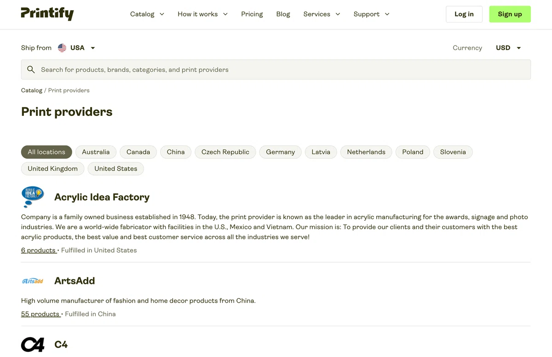Go to the Pricing page
Image resolution: width=552 pixels, height=357 pixels.
[252, 14]
